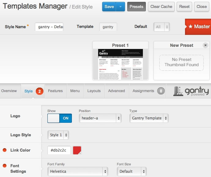Click the Master star badge
The image size is (211, 177).
(198, 27)
